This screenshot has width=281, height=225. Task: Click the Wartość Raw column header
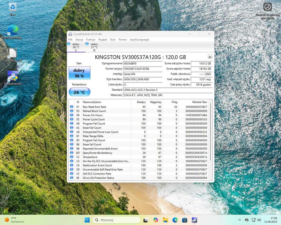(194, 102)
